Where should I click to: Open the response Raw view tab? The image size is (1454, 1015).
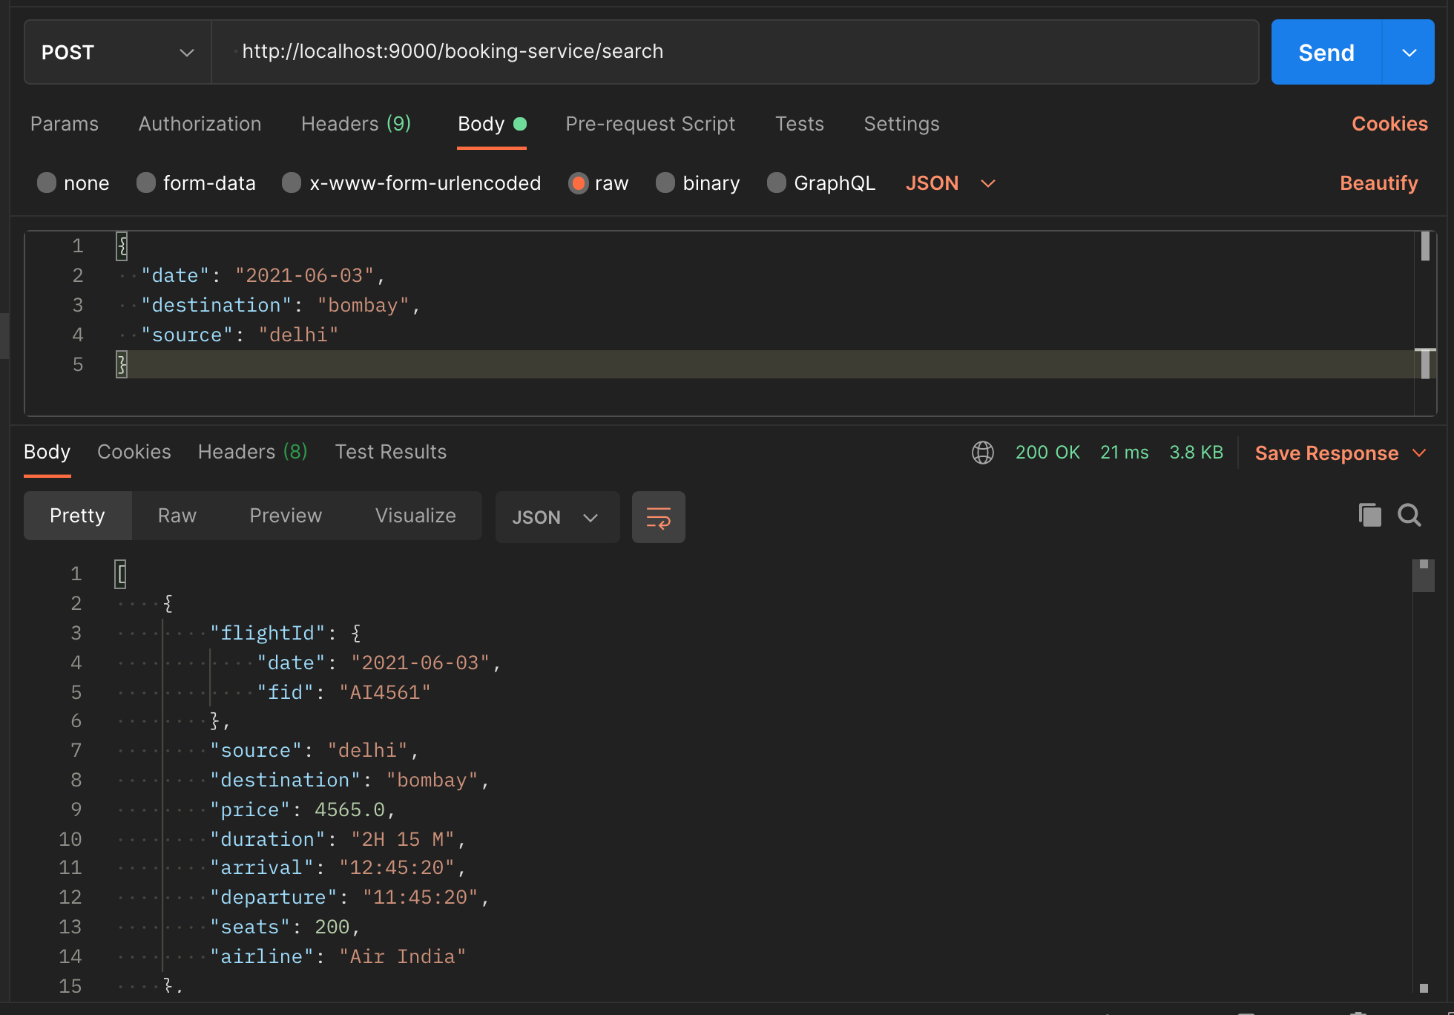[x=177, y=516]
